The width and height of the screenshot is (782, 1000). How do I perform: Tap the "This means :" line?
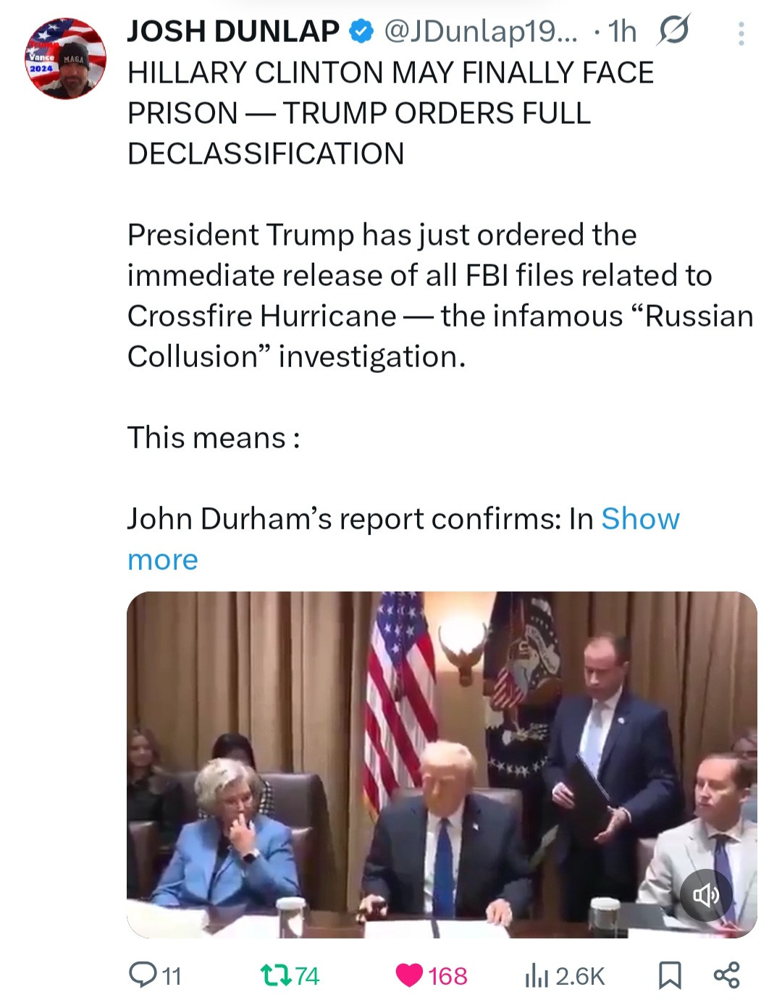(214, 438)
